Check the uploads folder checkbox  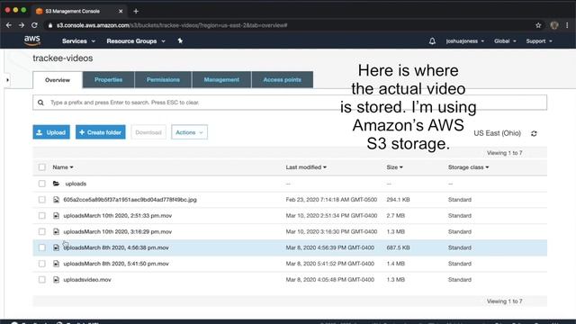click(42, 184)
